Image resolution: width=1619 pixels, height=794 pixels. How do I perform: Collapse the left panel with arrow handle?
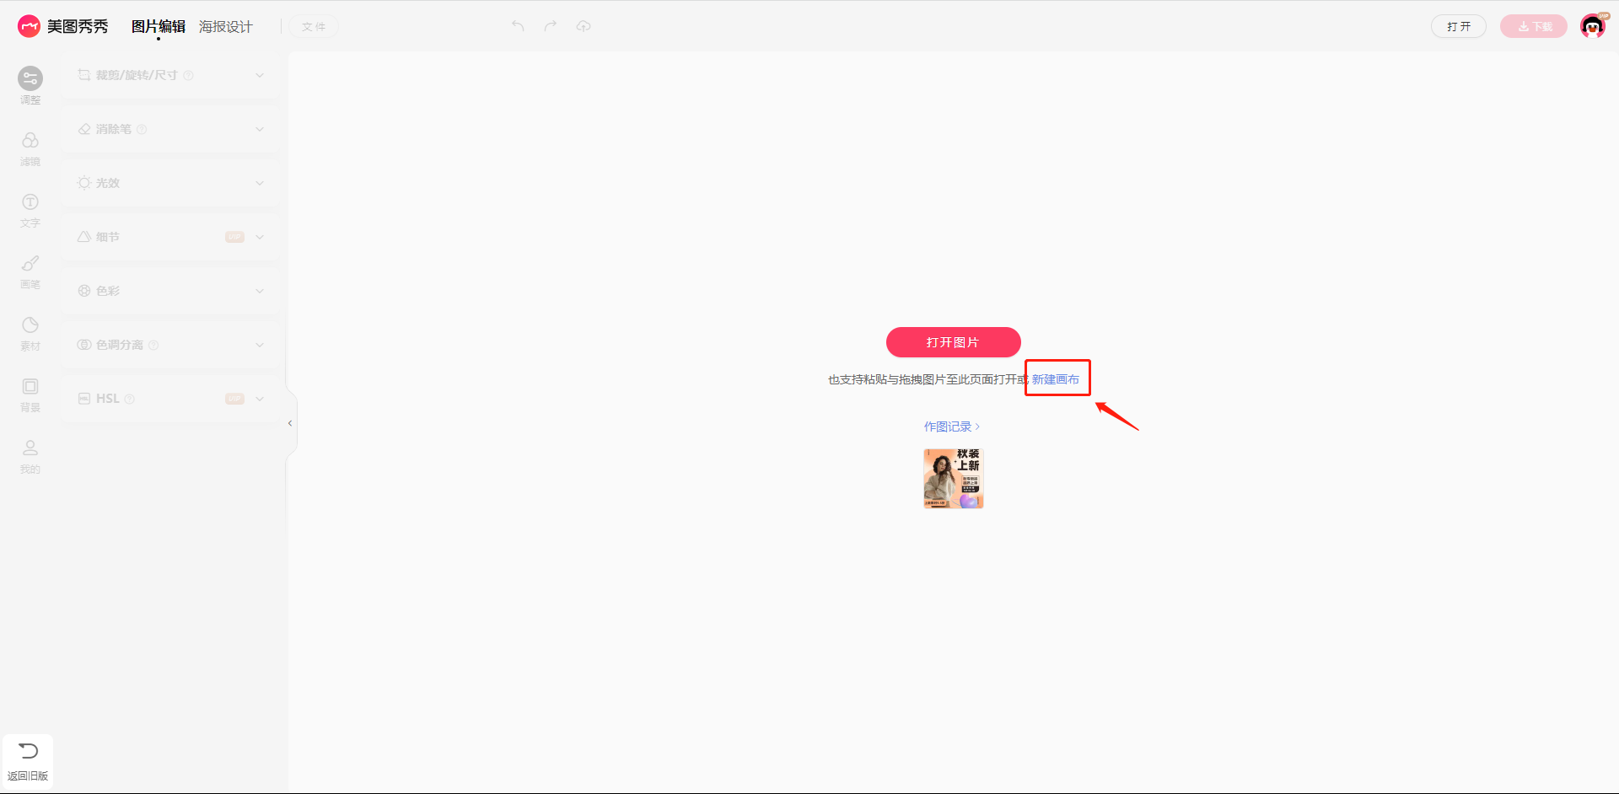tap(290, 423)
